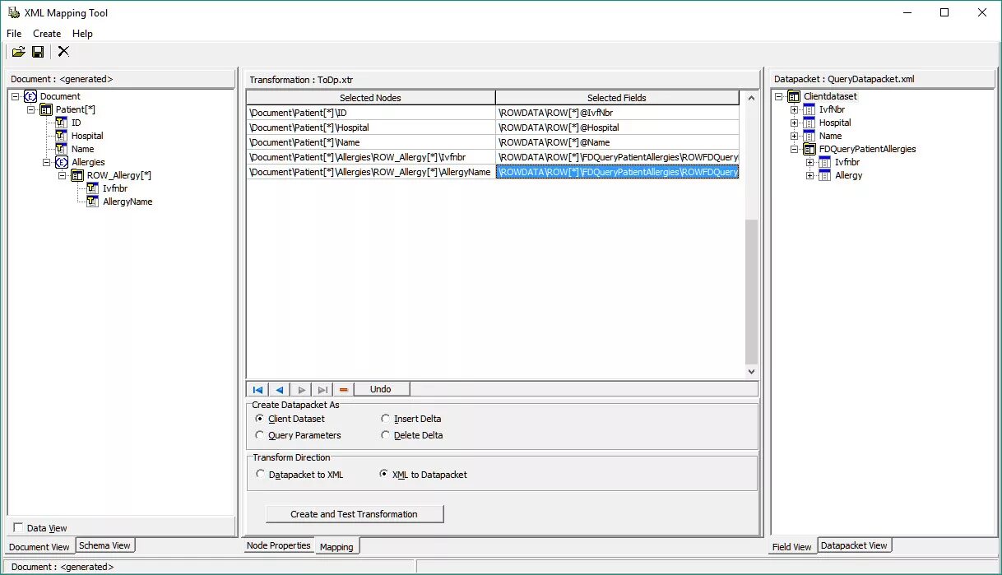
Task: Go to first mapping record
Action: point(257,390)
